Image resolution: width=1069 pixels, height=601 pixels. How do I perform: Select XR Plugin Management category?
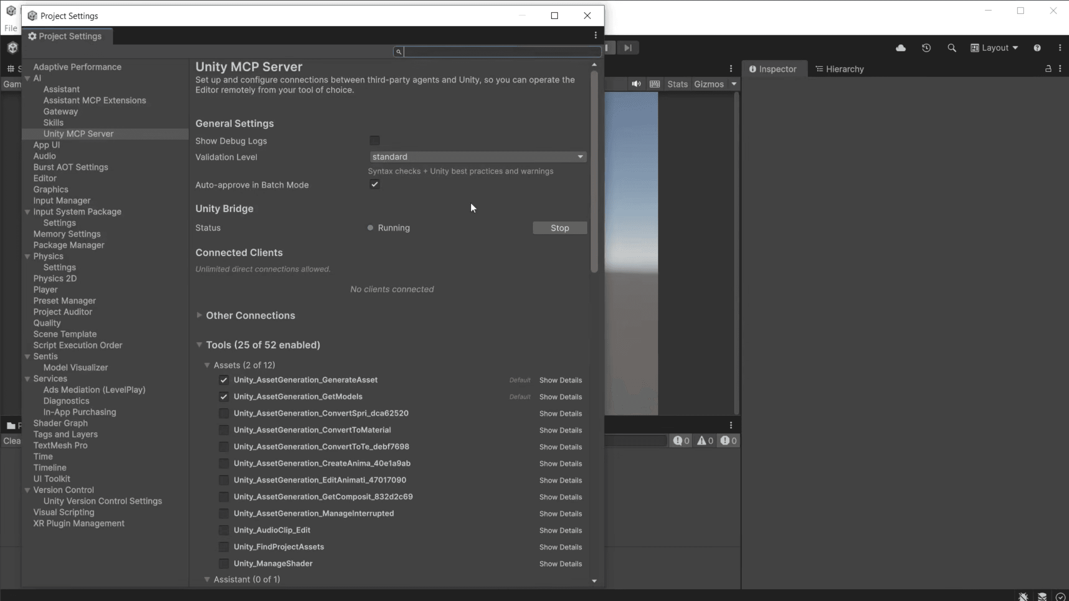point(79,523)
